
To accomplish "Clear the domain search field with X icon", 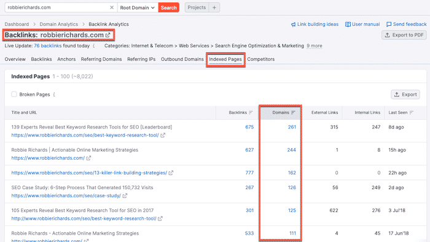I will point(112,7).
